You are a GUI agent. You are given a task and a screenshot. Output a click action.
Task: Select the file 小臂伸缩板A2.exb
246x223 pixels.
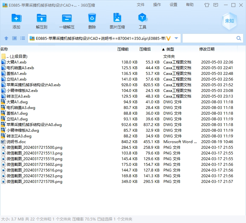pos(22,91)
